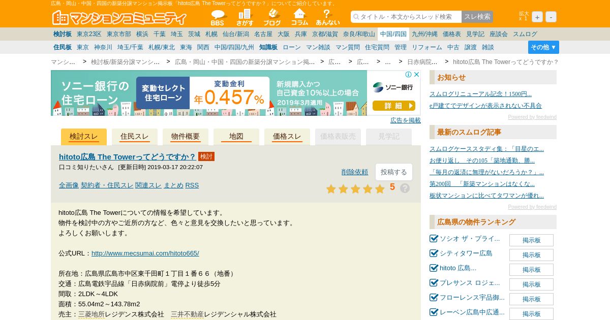Open スムログケーススタディ集 article link

tap(486, 149)
